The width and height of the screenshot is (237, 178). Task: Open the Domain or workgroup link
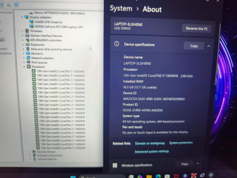150,143
